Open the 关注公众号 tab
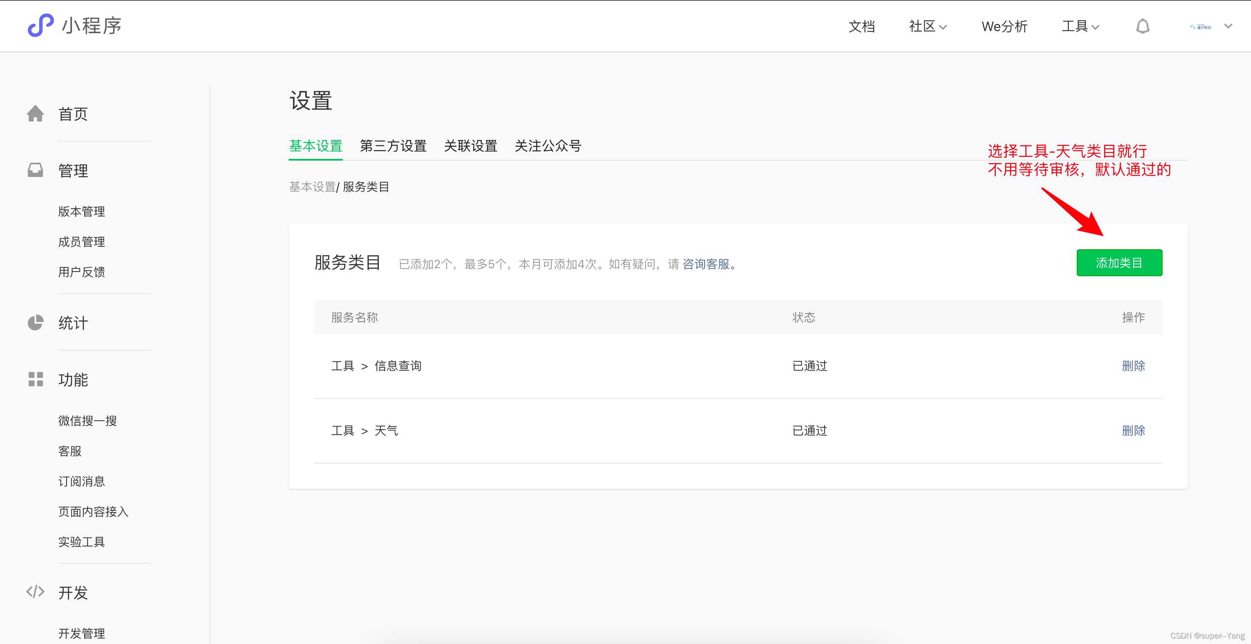 pos(548,145)
